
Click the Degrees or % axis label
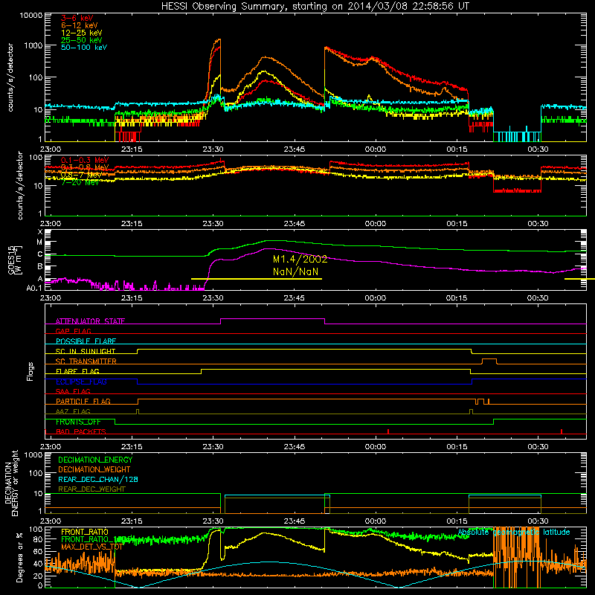[x=19, y=558]
